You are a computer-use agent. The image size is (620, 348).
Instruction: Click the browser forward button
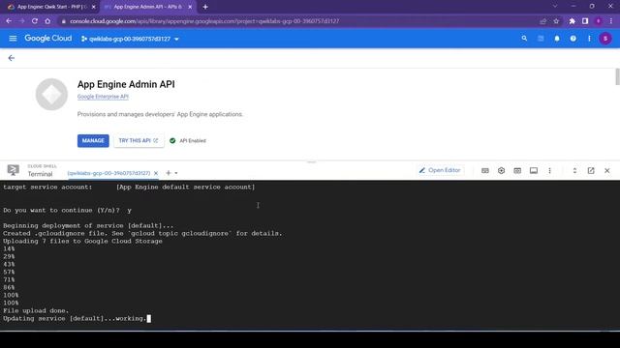(x=21, y=21)
